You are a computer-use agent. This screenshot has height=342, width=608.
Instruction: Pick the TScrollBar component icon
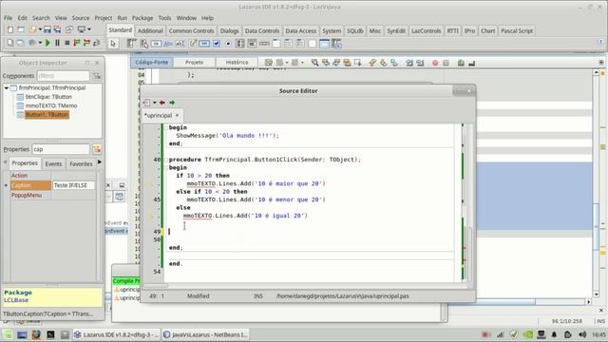click(x=264, y=44)
